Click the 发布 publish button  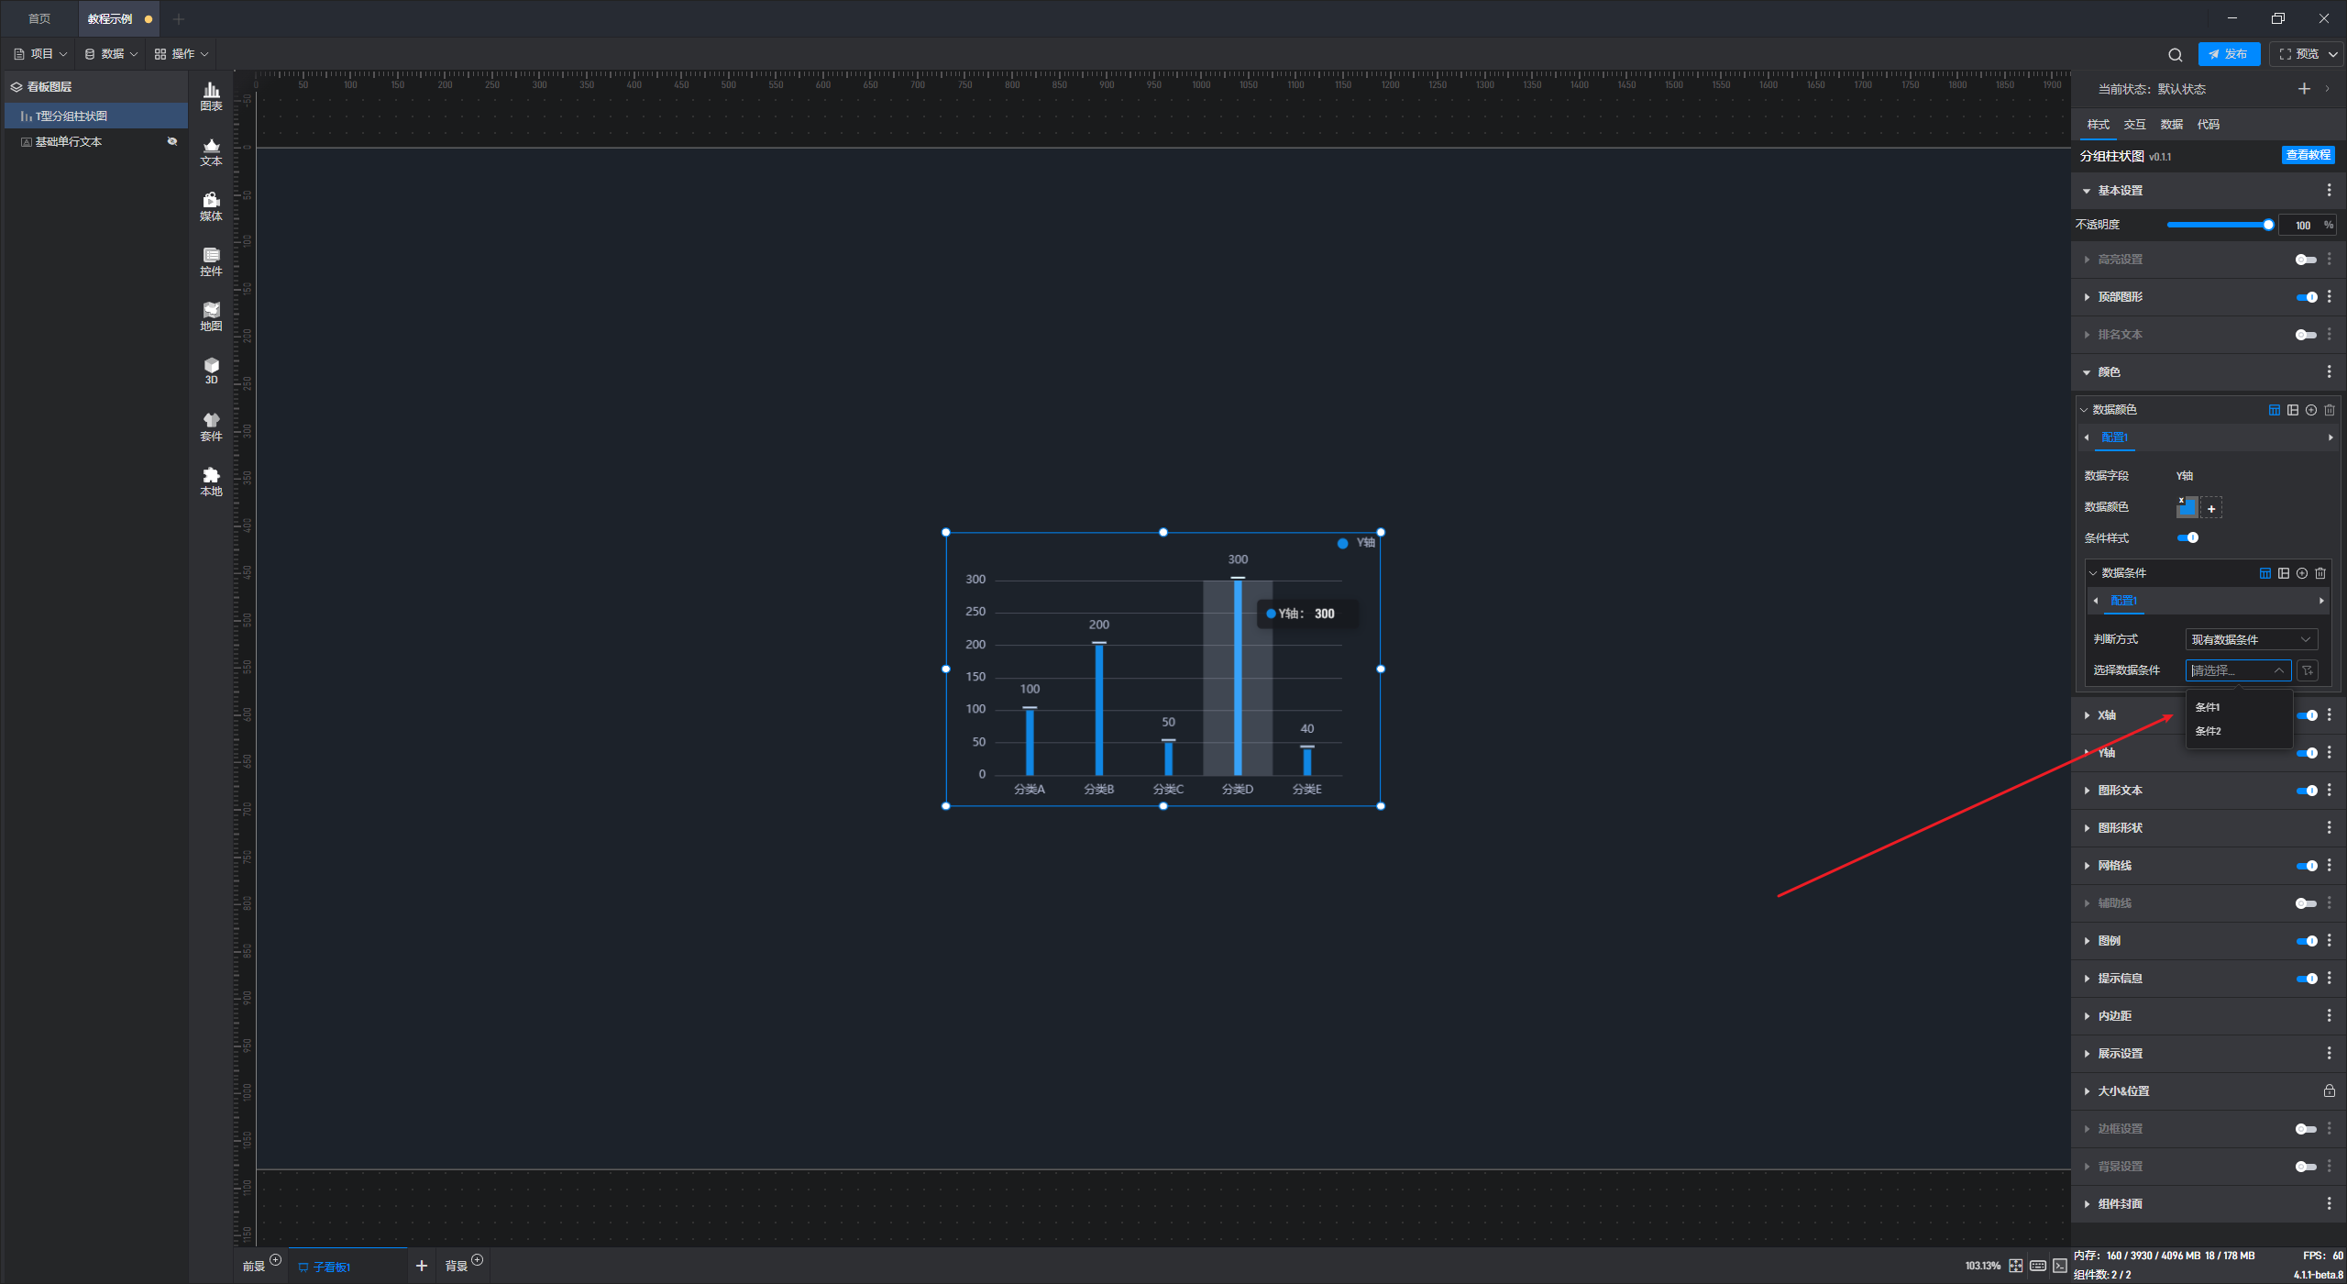tap(2228, 54)
